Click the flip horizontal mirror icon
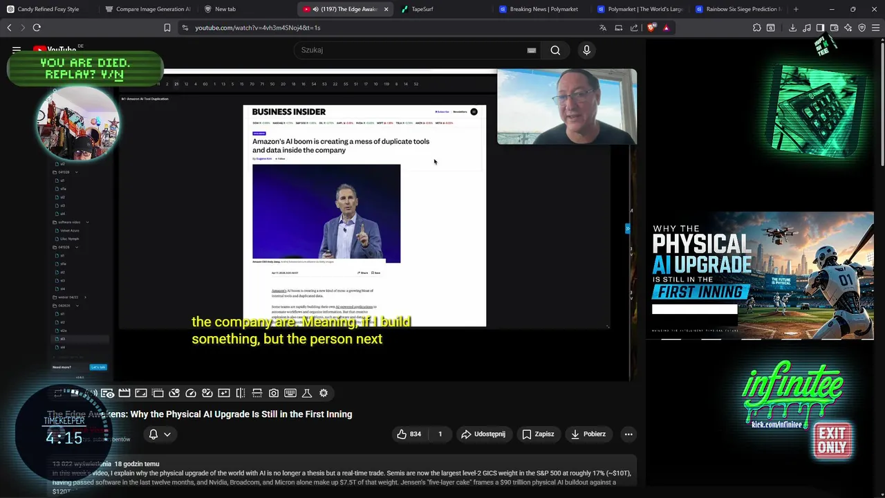This screenshot has width=885, height=498. point(241,393)
